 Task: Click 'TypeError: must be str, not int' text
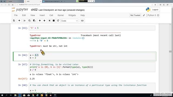click(49, 46)
